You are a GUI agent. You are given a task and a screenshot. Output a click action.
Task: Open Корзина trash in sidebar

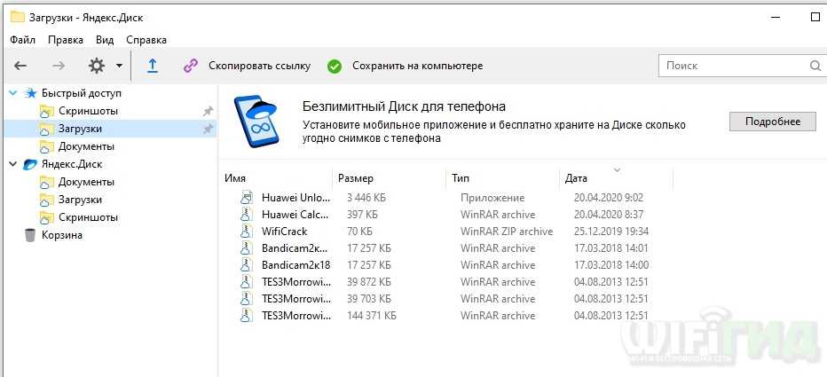(61, 235)
